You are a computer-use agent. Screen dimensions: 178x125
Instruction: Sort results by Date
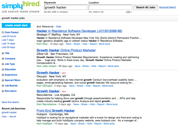(58, 26)
